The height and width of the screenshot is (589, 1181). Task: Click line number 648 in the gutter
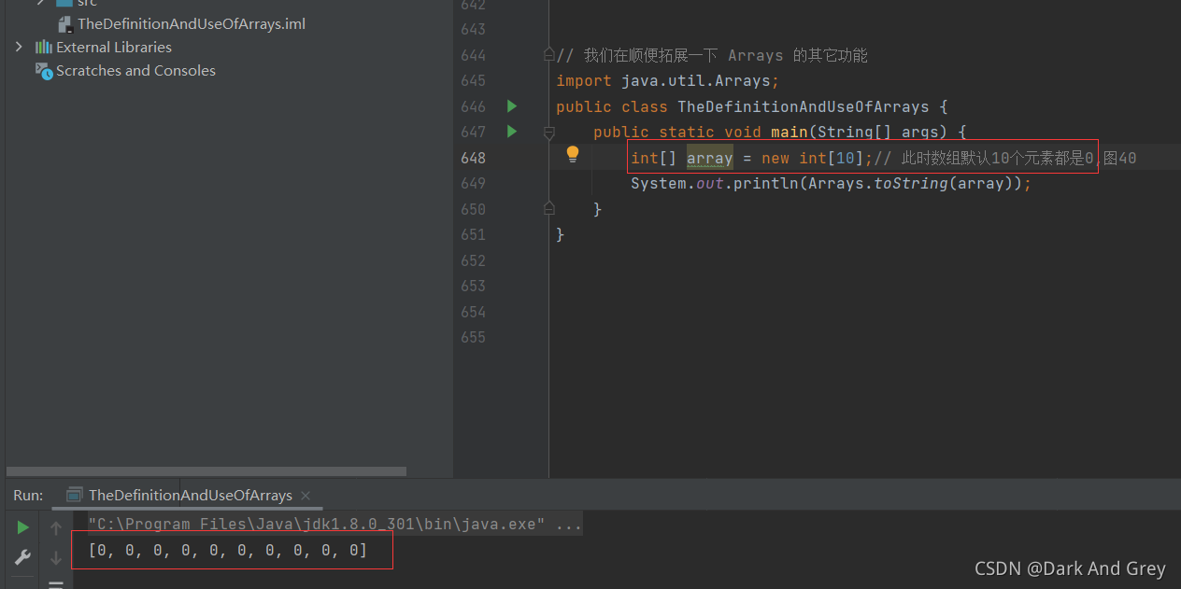coord(473,158)
